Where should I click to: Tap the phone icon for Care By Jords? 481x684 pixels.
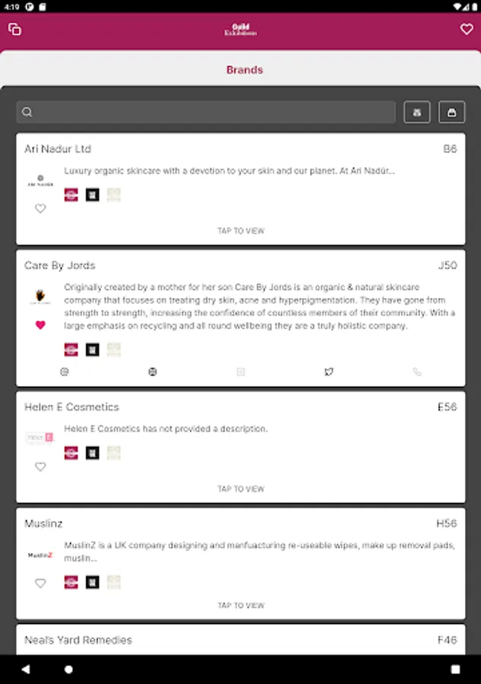417,372
